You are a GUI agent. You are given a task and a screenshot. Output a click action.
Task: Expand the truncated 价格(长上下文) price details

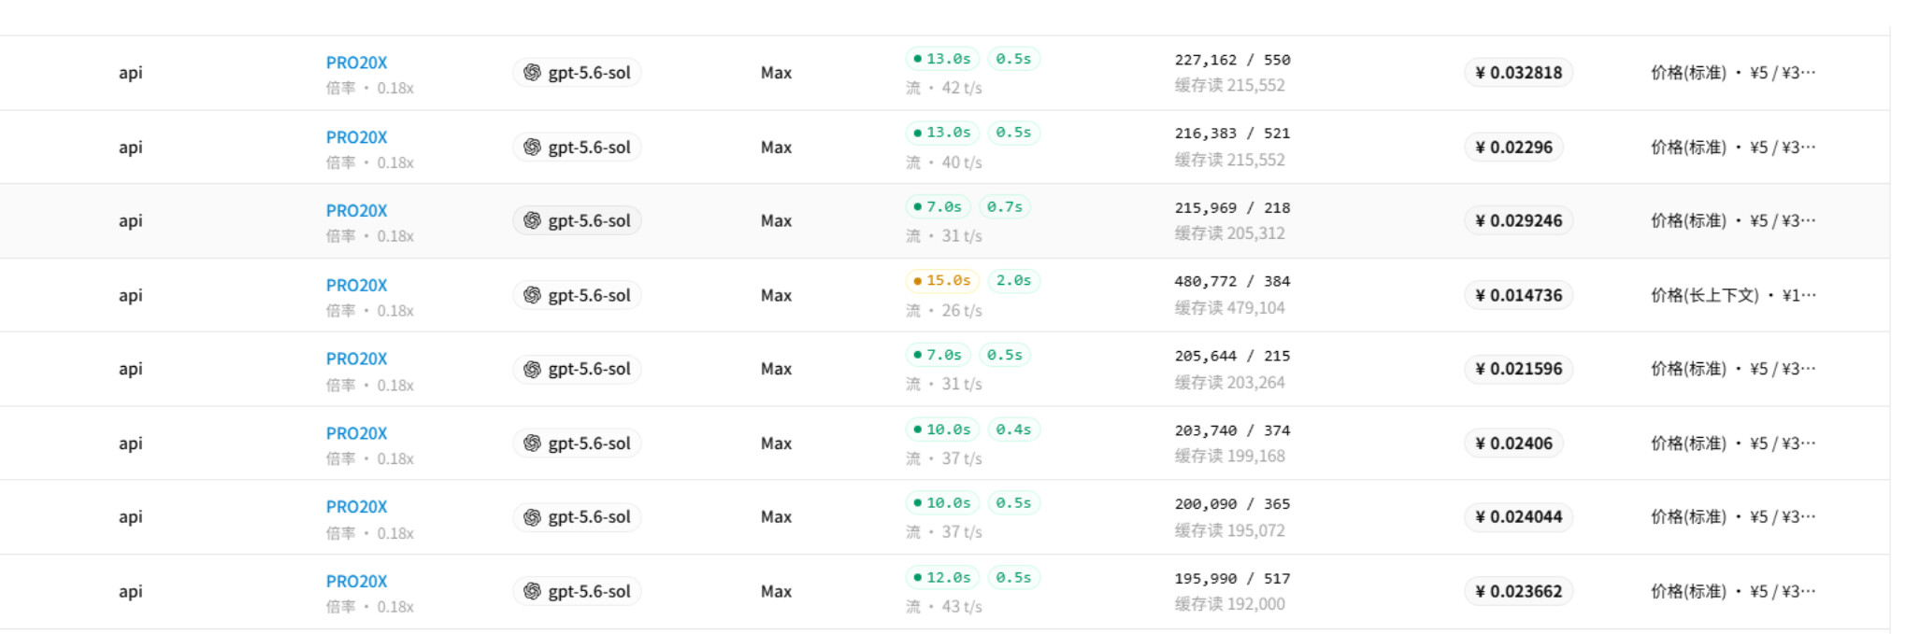[x=1733, y=296]
